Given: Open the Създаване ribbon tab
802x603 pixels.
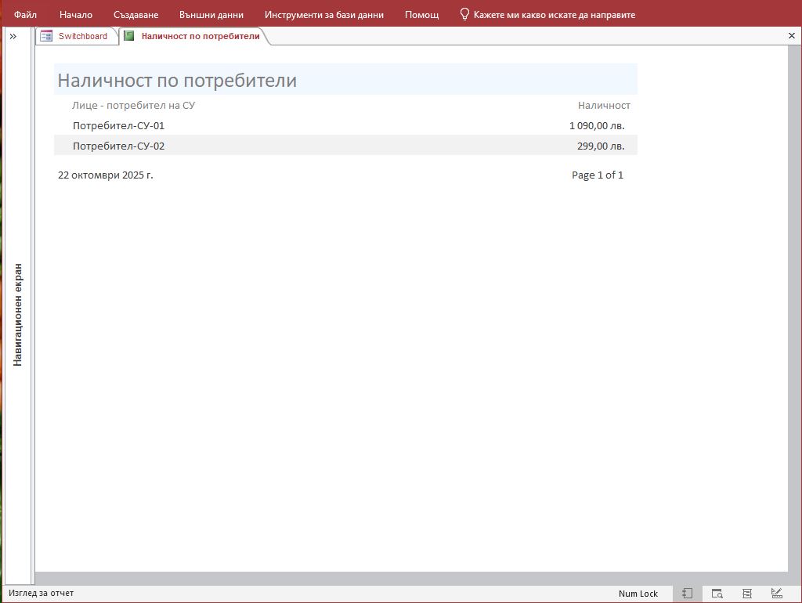Looking at the screenshot, I should [x=135, y=15].
